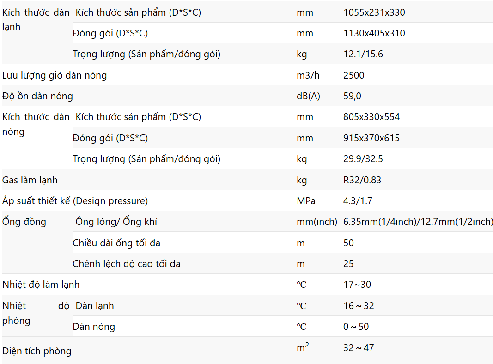The image size is (493, 364).
Task: Select the "Chiều dài ống tối đa" label
Action: 116,243
